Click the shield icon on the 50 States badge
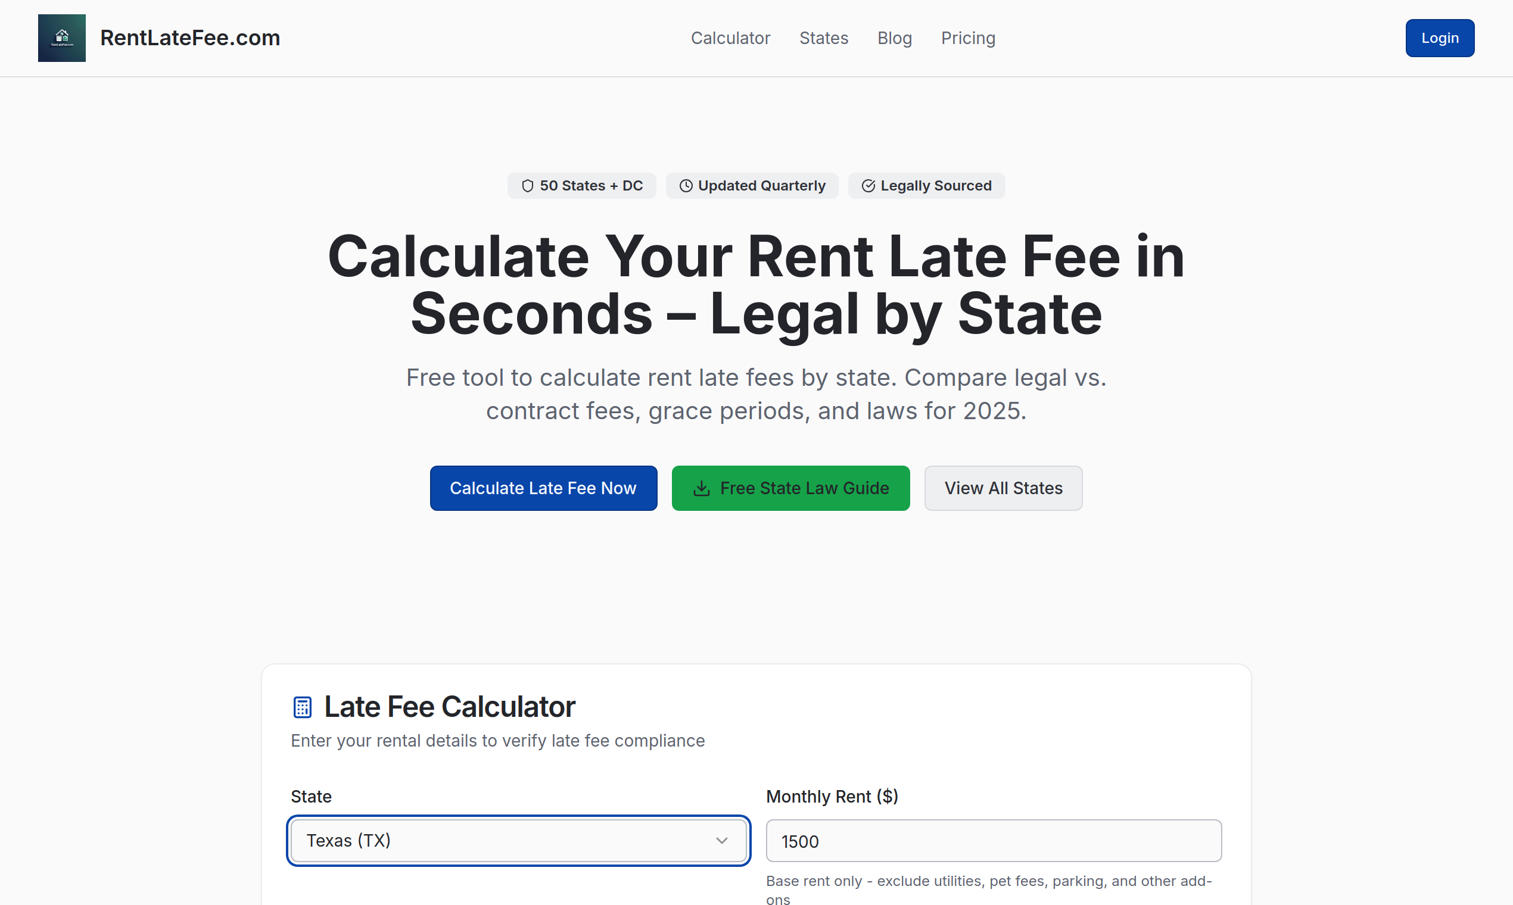 pyautogui.click(x=528, y=185)
